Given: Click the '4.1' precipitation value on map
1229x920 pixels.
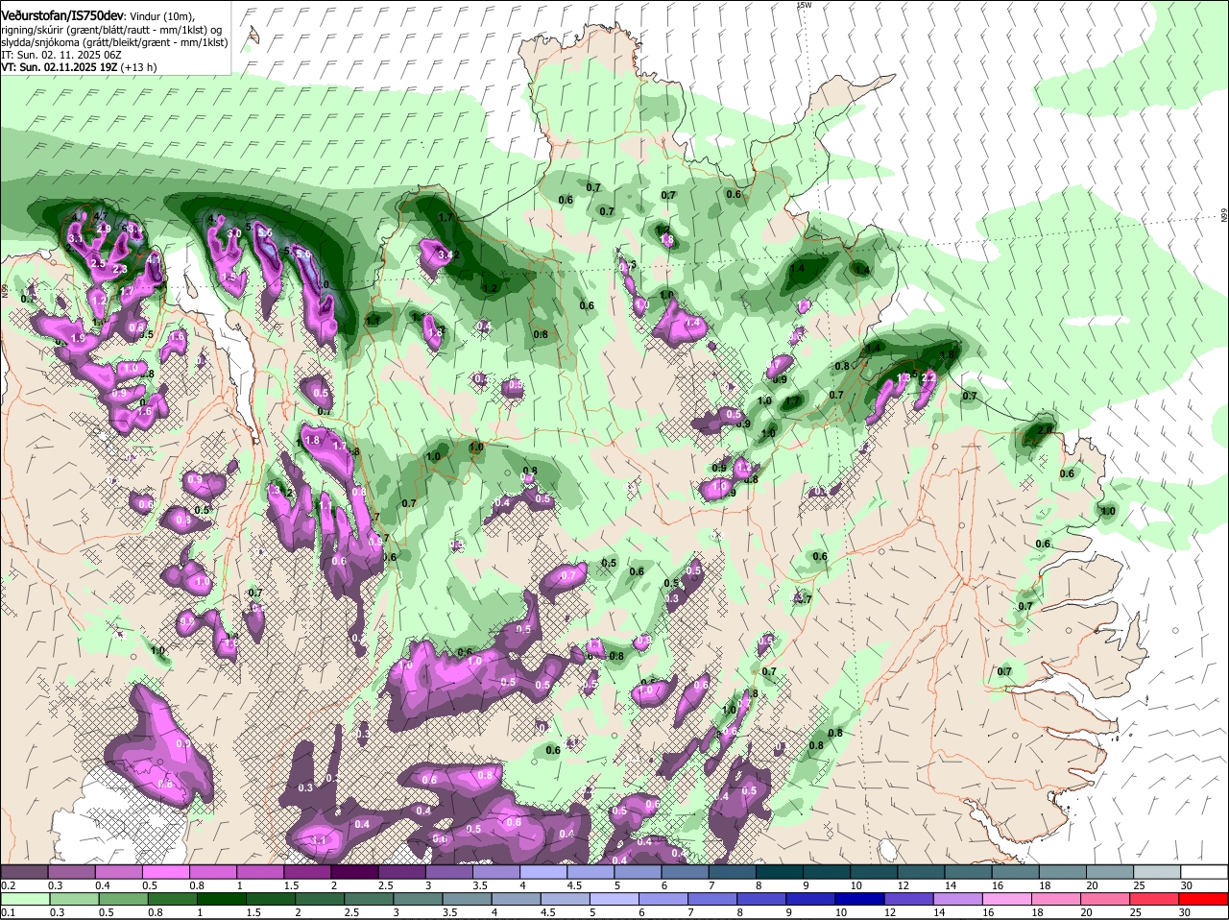Looking at the screenshot, I should tap(154, 259).
